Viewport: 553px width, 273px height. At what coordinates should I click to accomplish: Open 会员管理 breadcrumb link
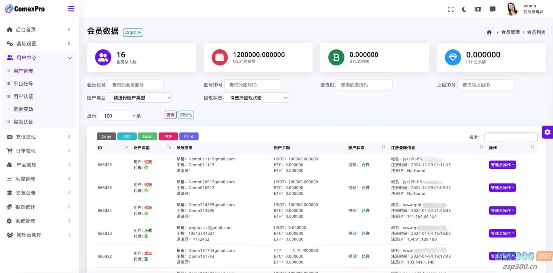(510, 32)
